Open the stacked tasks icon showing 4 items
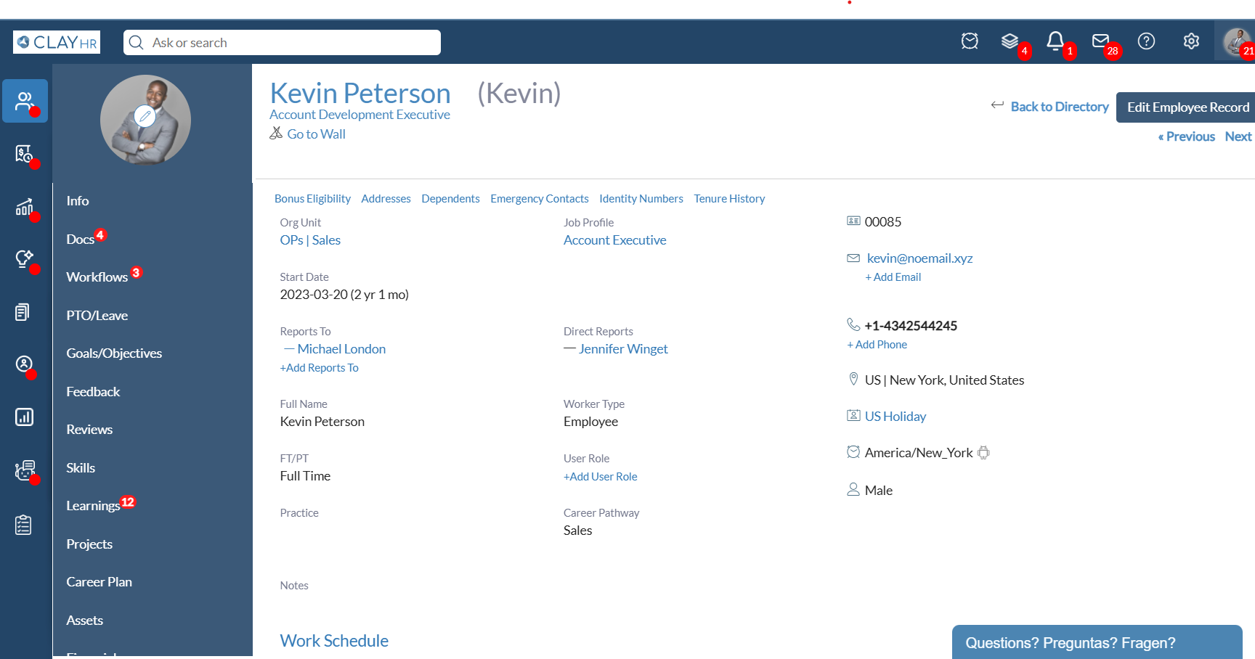Image resolution: width=1255 pixels, height=659 pixels. pos(1010,41)
